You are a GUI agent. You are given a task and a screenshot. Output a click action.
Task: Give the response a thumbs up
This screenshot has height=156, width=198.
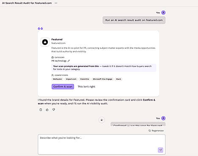(47, 110)
